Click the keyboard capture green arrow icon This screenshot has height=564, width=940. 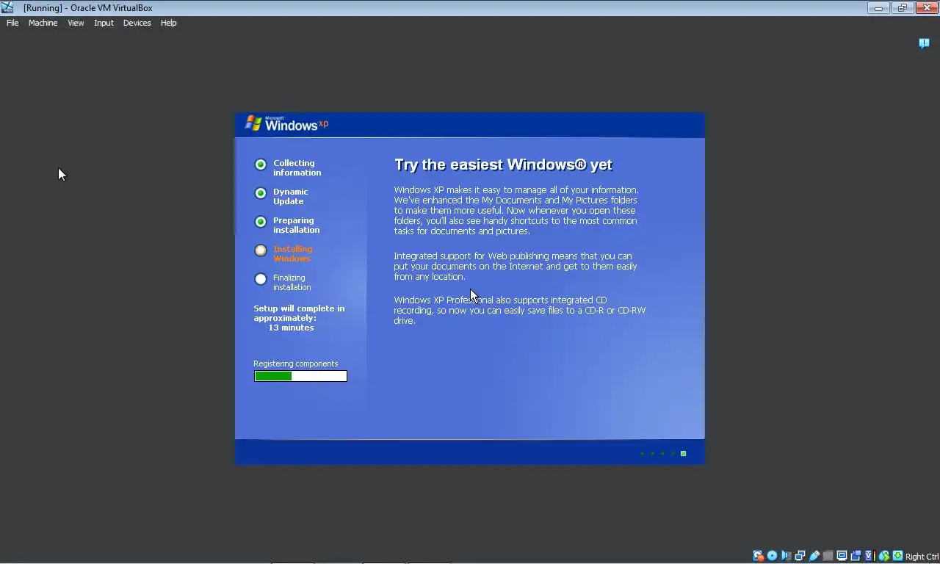pos(897,556)
